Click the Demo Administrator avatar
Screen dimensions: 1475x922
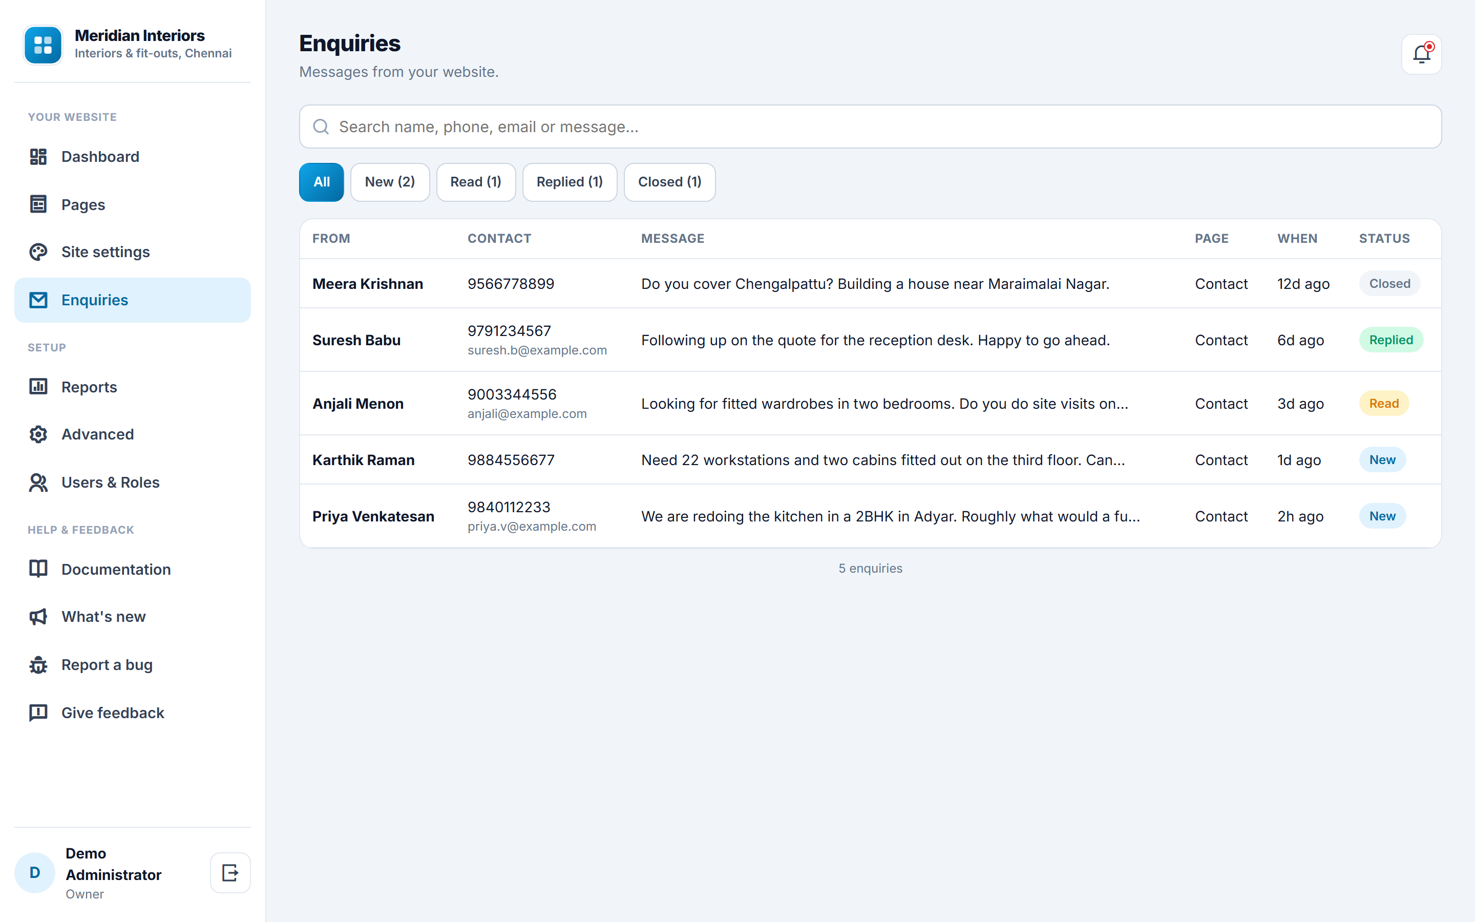point(35,873)
